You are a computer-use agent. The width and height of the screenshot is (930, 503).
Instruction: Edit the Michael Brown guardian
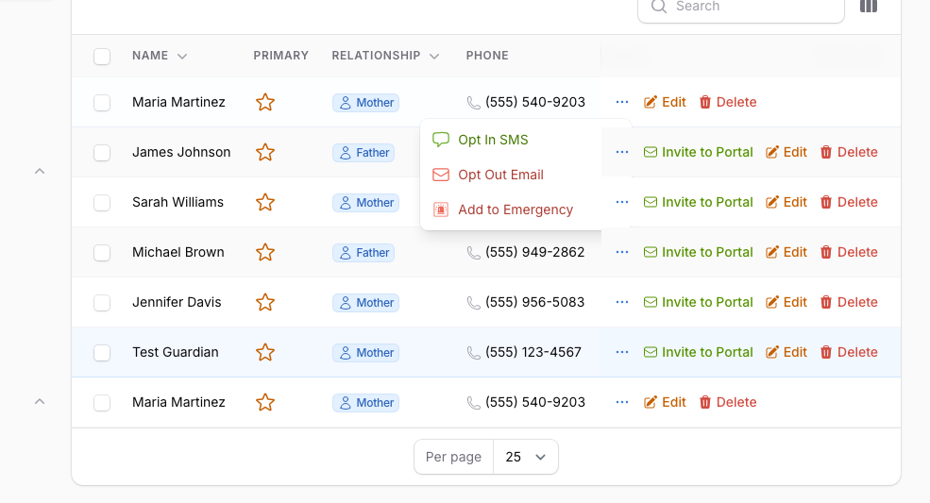pyautogui.click(x=786, y=252)
